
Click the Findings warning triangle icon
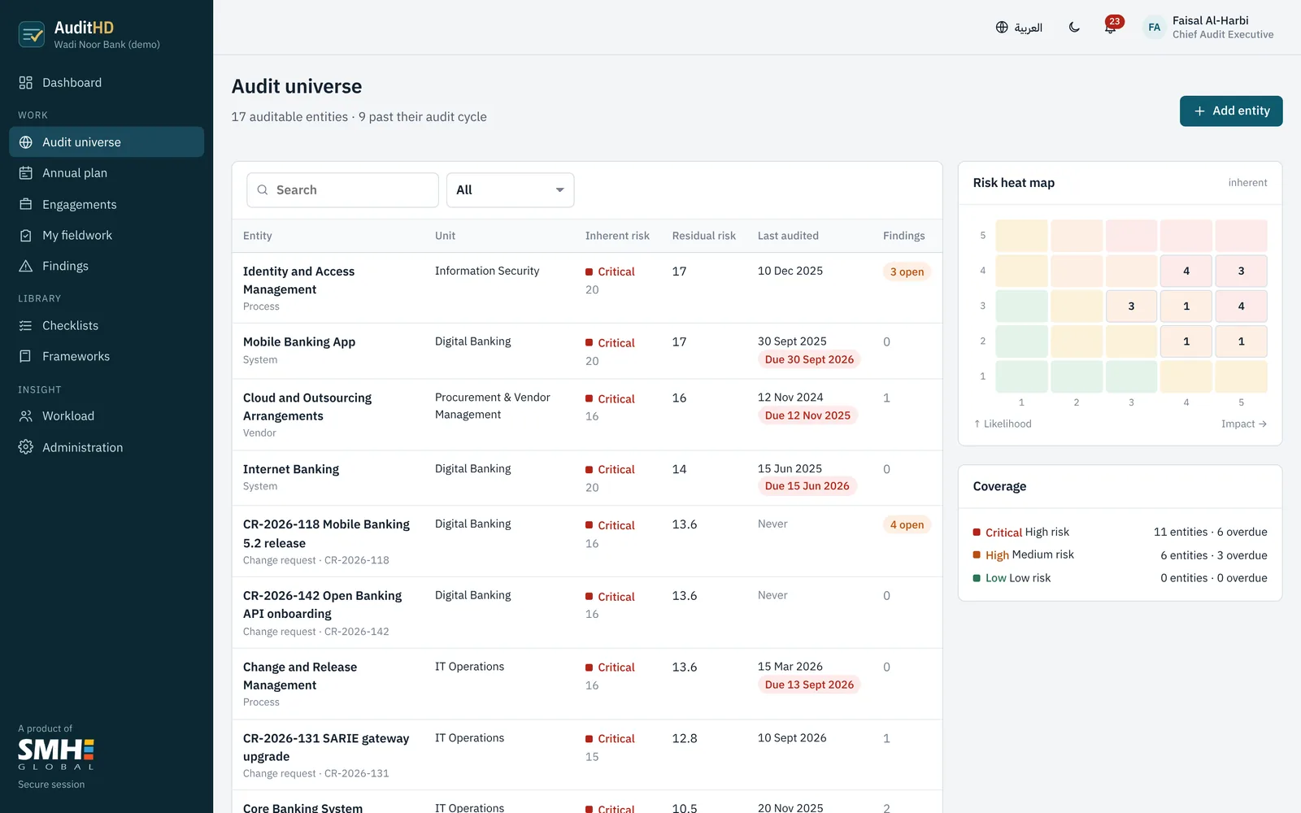pyautogui.click(x=26, y=266)
